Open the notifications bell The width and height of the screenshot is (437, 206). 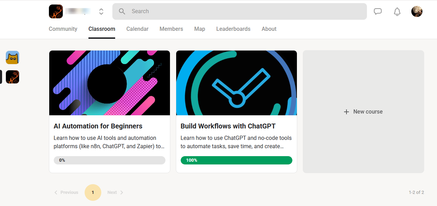(397, 11)
